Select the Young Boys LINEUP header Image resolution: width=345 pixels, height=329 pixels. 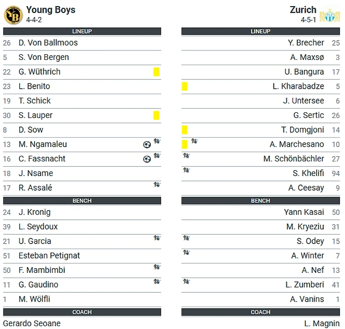82,32
